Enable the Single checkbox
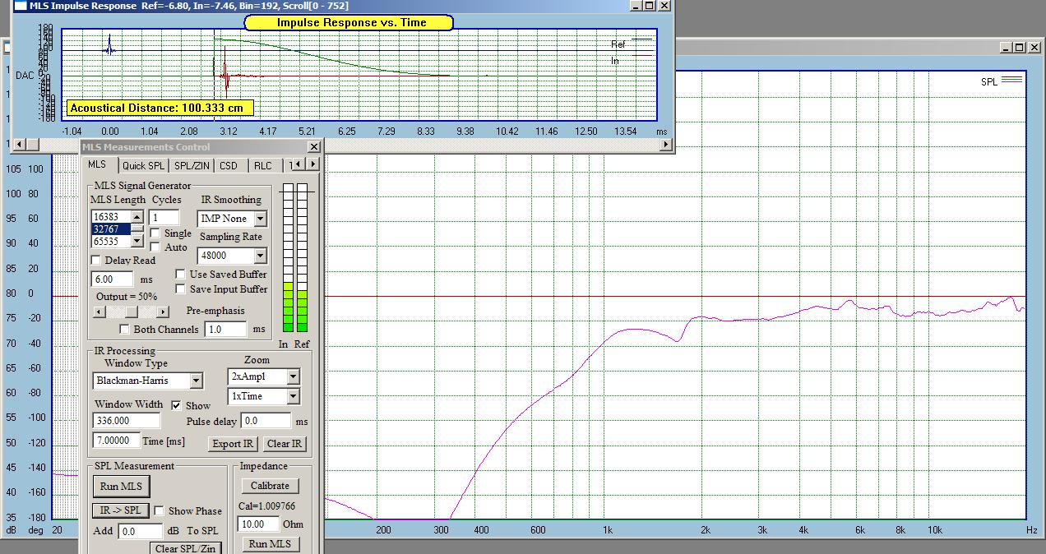Image resolution: width=1046 pixels, height=554 pixels. point(155,233)
